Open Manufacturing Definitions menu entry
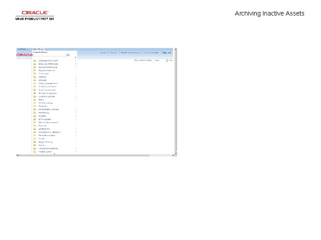Viewport: 321px width, 240px height. (x=49, y=132)
